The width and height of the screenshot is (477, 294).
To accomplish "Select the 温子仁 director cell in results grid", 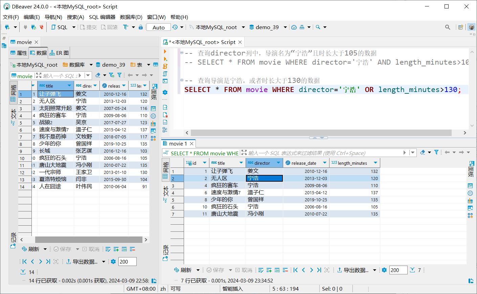I will click(264, 193).
